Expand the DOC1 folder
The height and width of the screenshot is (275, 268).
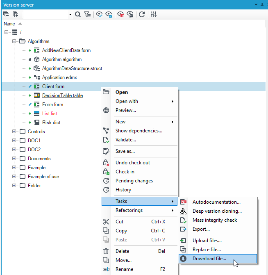point(14,140)
